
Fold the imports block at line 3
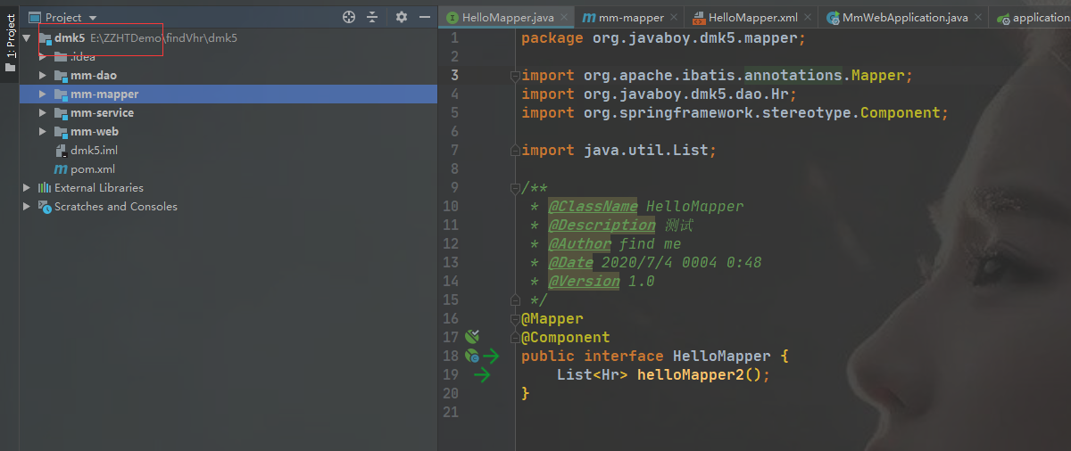514,76
